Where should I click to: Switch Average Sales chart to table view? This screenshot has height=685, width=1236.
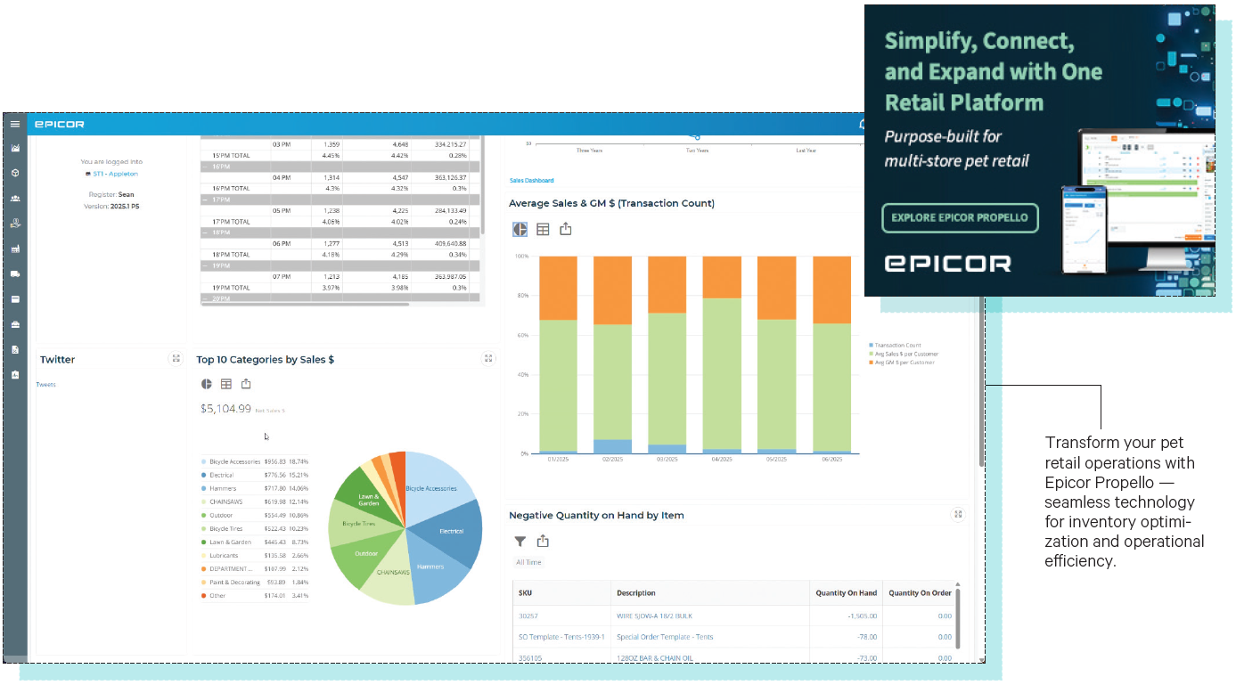[x=543, y=230]
